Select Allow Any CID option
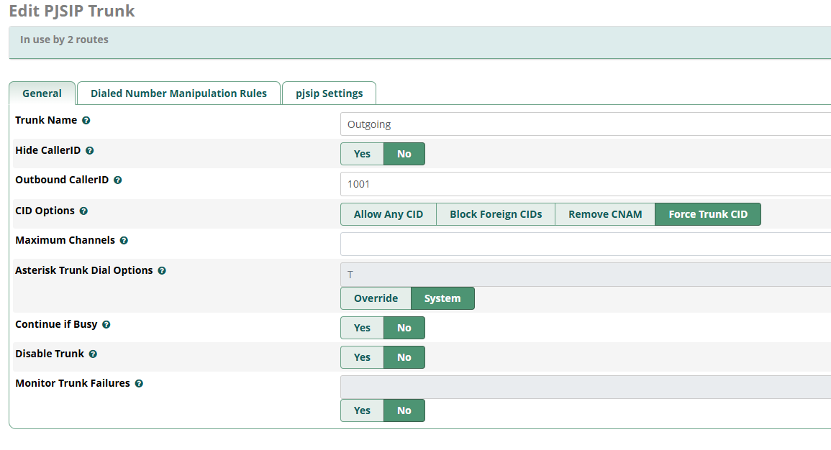The height and width of the screenshot is (450, 831). click(x=389, y=214)
